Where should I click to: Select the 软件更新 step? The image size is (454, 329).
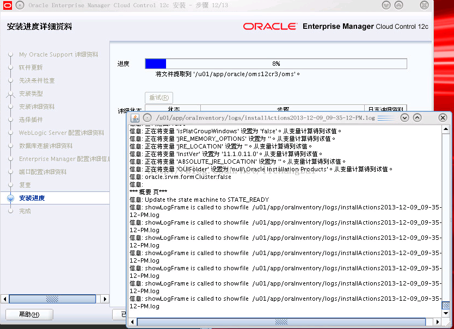[30, 67]
